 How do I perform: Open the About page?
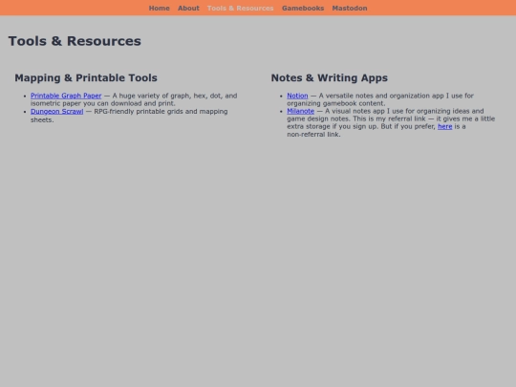click(188, 9)
